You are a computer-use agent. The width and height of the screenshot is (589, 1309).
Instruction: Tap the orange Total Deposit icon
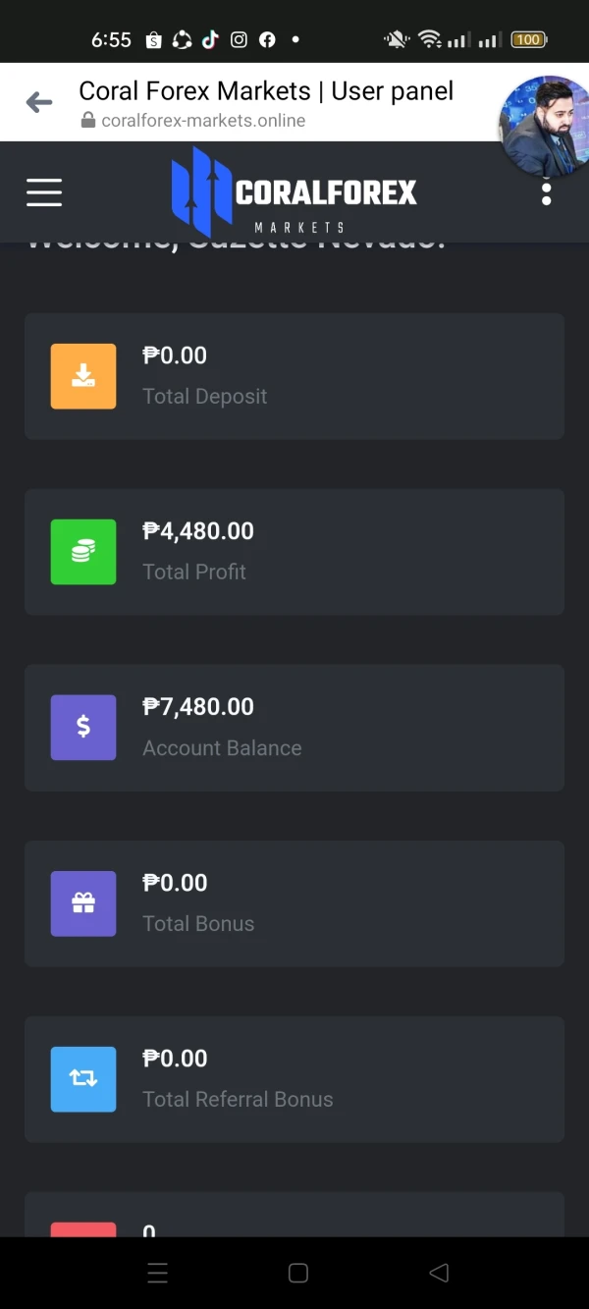pyautogui.click(x=83, y=376)
